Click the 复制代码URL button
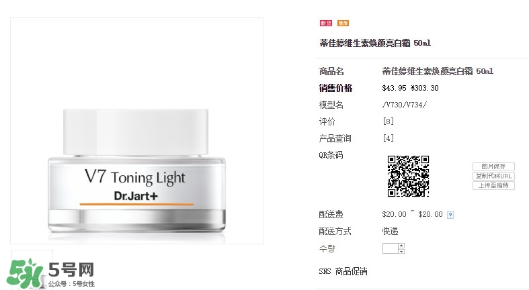Screen dimensions: 529x290 (x=493, y=176)
